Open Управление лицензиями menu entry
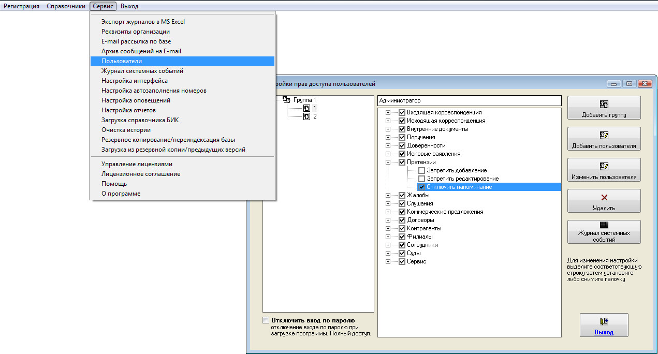This screenshot has width=658, height=354. [x=183, y=164]
